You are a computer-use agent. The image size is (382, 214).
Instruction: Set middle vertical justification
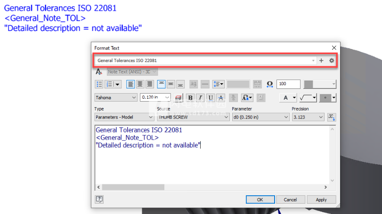171,84
